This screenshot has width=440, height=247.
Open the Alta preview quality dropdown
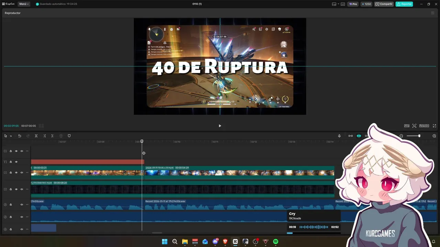(x=407, y=126)
